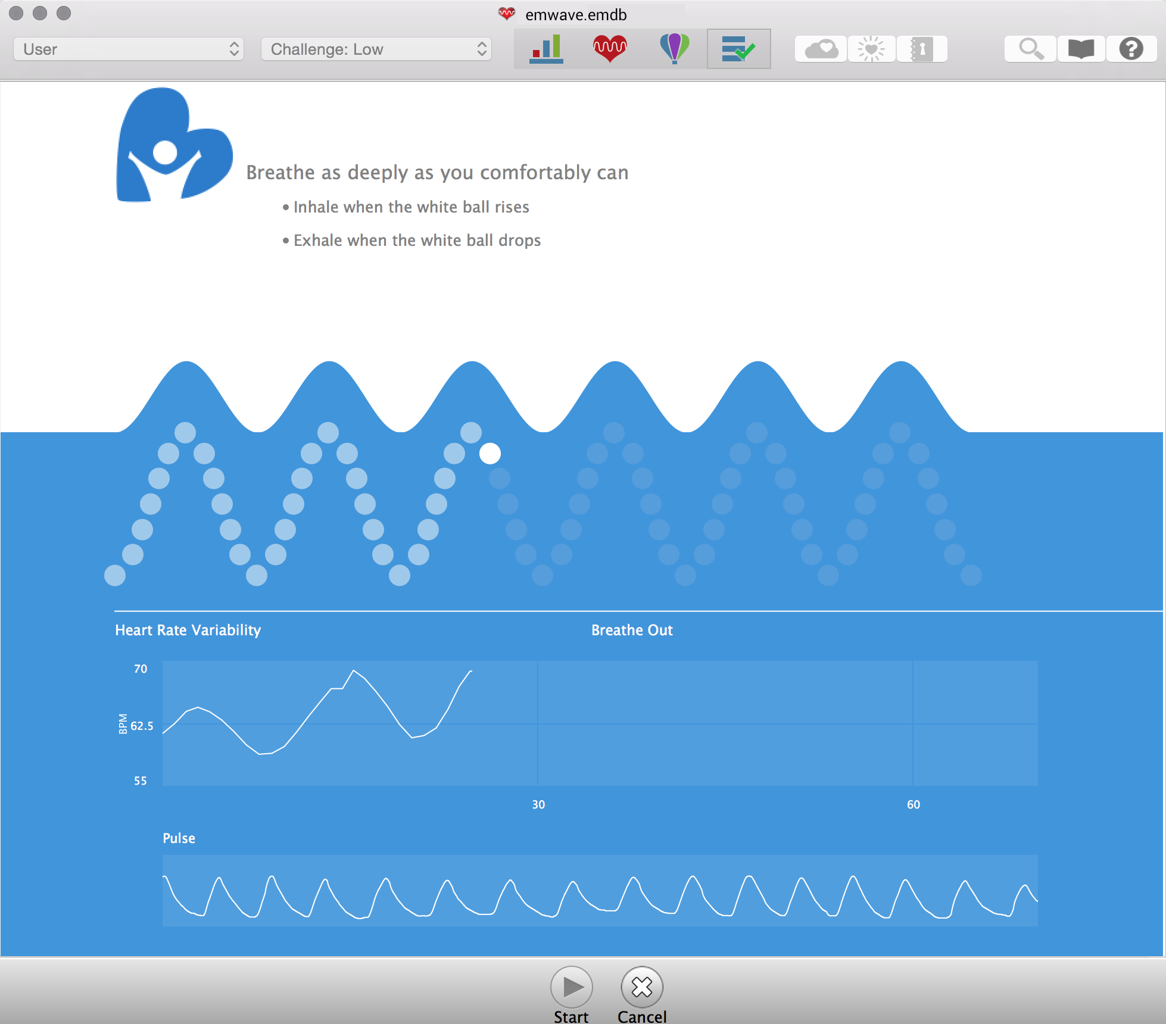Click the emwave.emdb window title
1166x1024 pixels.
(576, 15)
